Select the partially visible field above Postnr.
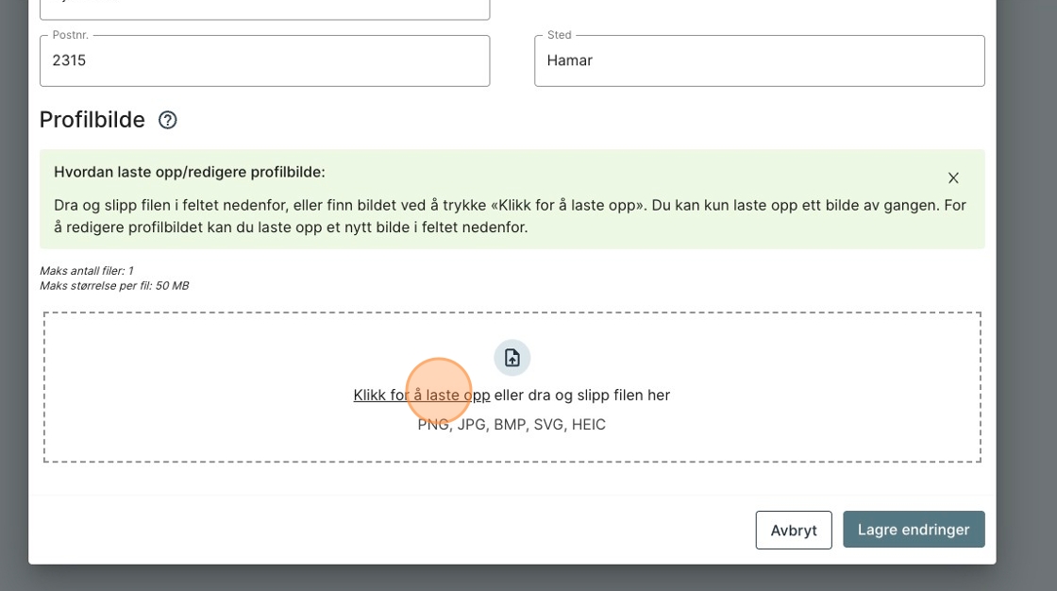The width and height of the screenshot is (1057, 591). pos(264,9)
